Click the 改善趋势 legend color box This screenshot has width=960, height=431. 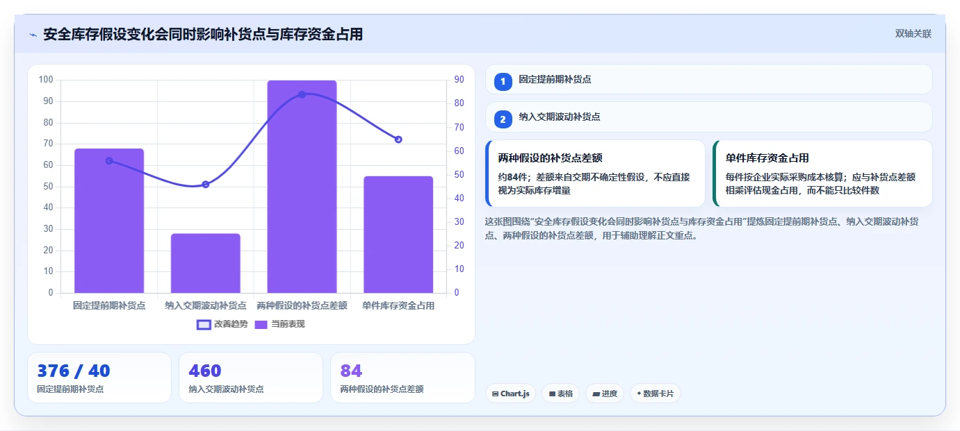[x=204, y=324]
